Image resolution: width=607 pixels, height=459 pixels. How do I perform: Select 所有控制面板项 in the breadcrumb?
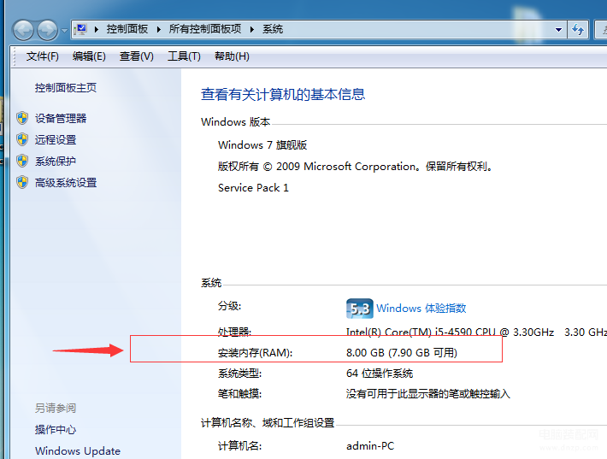tap(205, 29)
